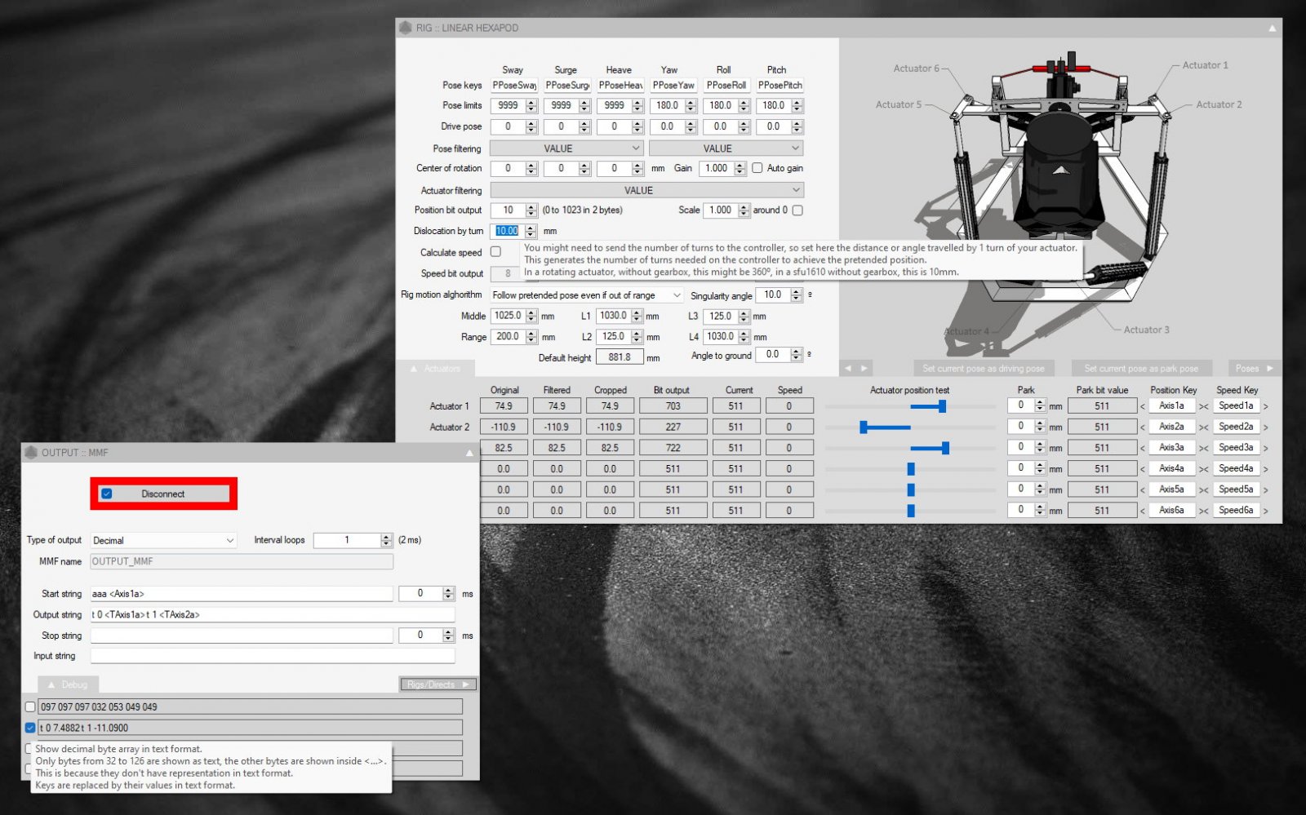Click 'Set current pose as park pose' button
The width and height of the screenshot is (1306, 815).
pos(1141,369)
